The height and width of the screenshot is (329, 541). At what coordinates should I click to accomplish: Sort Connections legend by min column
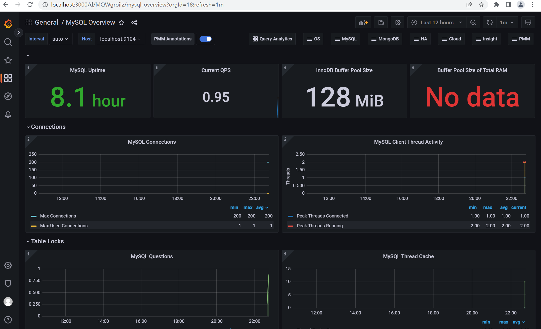click(x=234, y=208)
